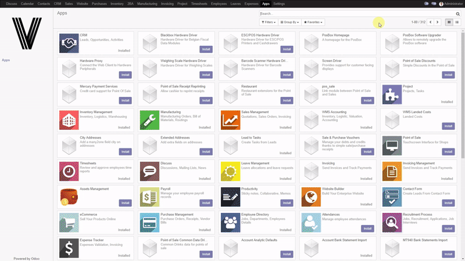This screenshot has height=261, width=465.
Task: Select the Timesheets clock icon
Action: [69, 171]
